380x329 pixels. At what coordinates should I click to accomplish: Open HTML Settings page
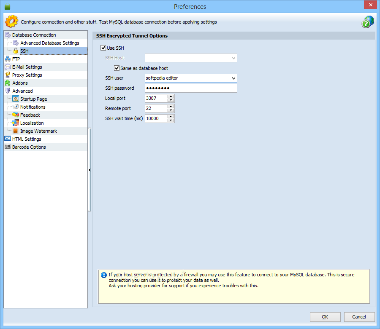(27, 139)
